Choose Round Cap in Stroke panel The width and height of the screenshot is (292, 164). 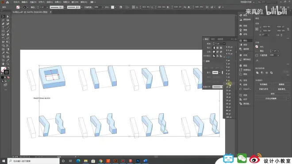click(x=218, y=48)
